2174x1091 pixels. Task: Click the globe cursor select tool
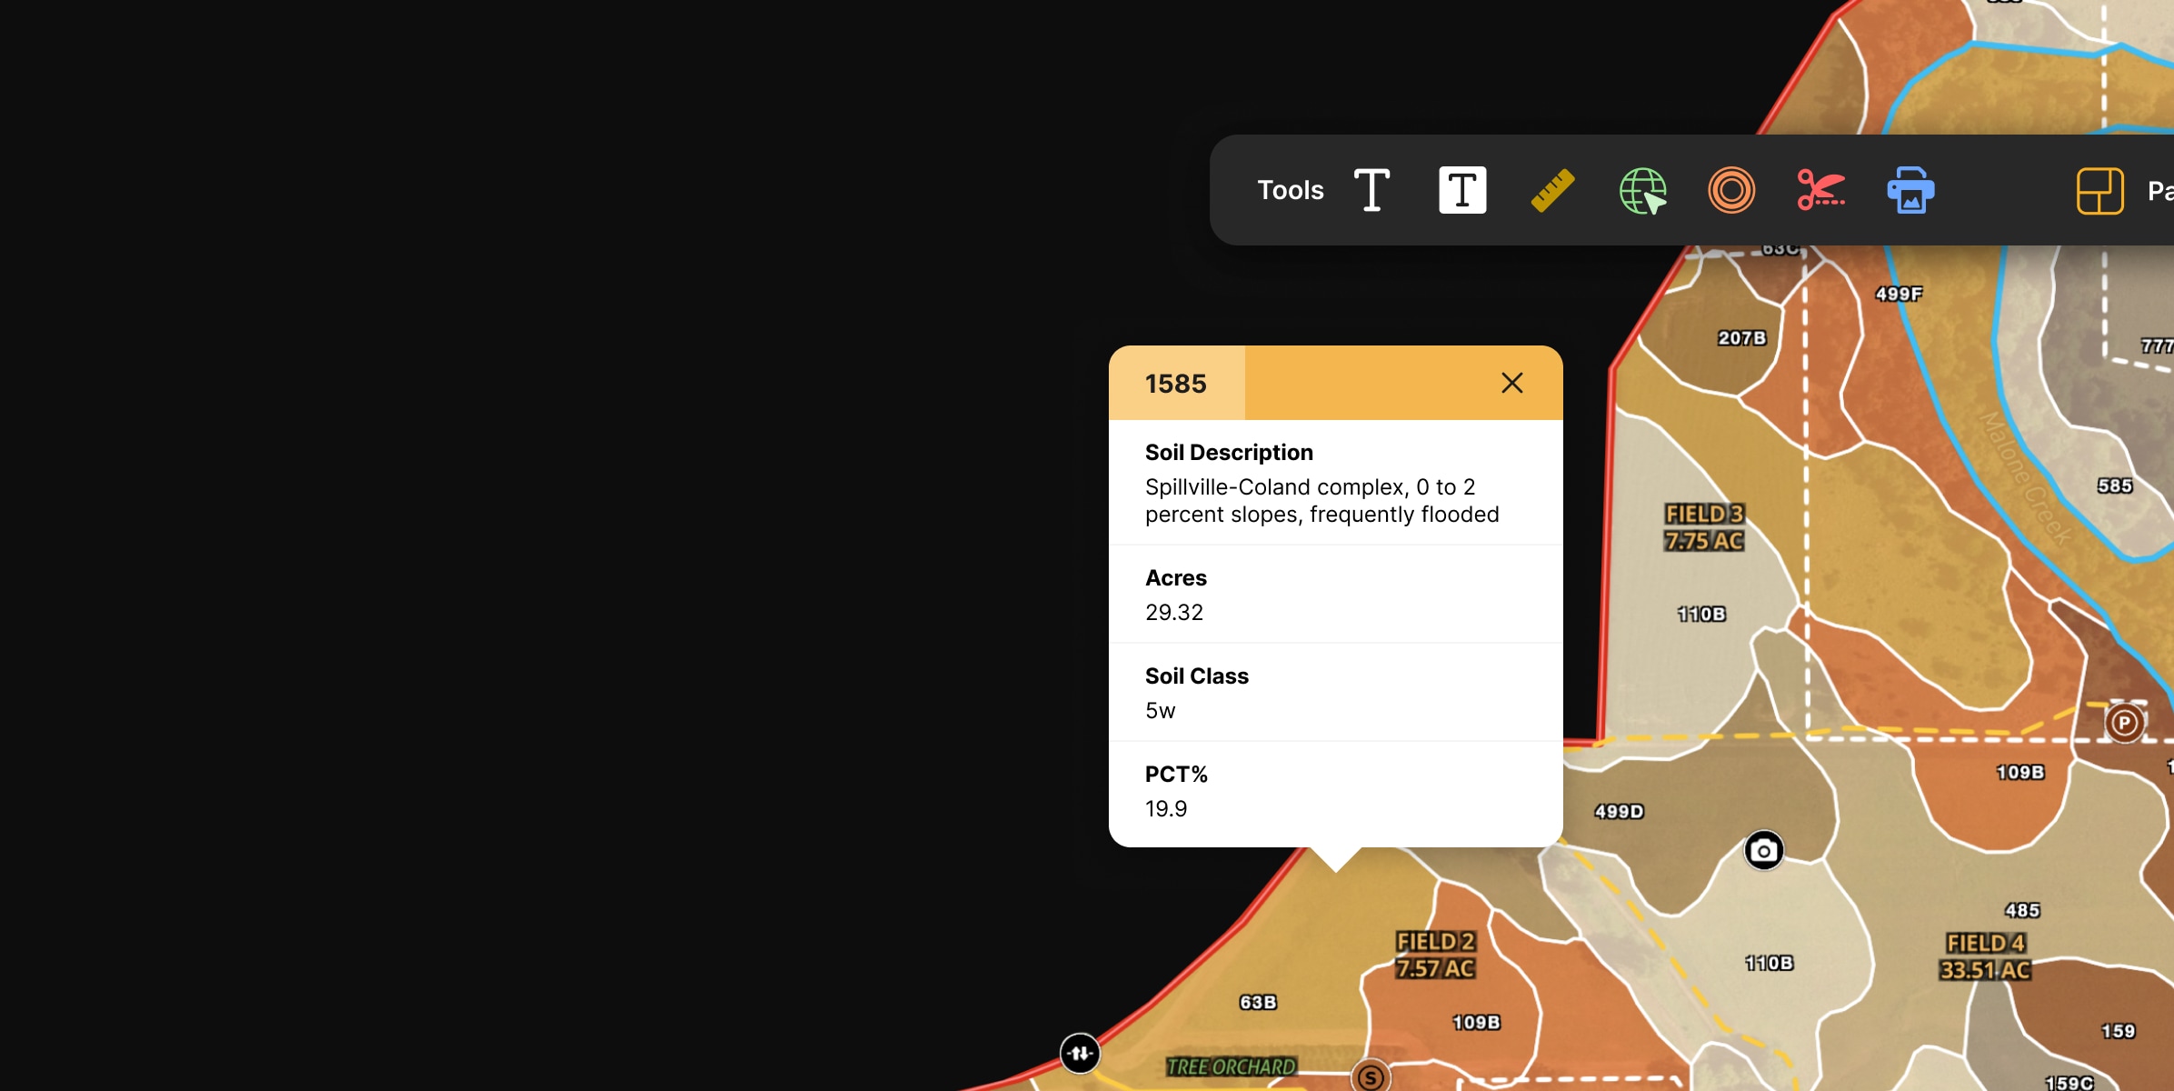1642,190
